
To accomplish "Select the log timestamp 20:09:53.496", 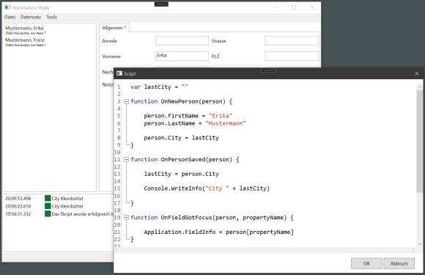I will [x=18, y=199].
